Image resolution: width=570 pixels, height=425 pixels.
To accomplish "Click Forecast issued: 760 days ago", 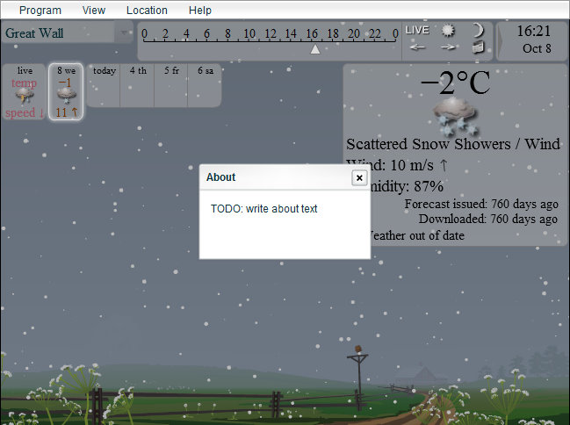I will 481,204.
